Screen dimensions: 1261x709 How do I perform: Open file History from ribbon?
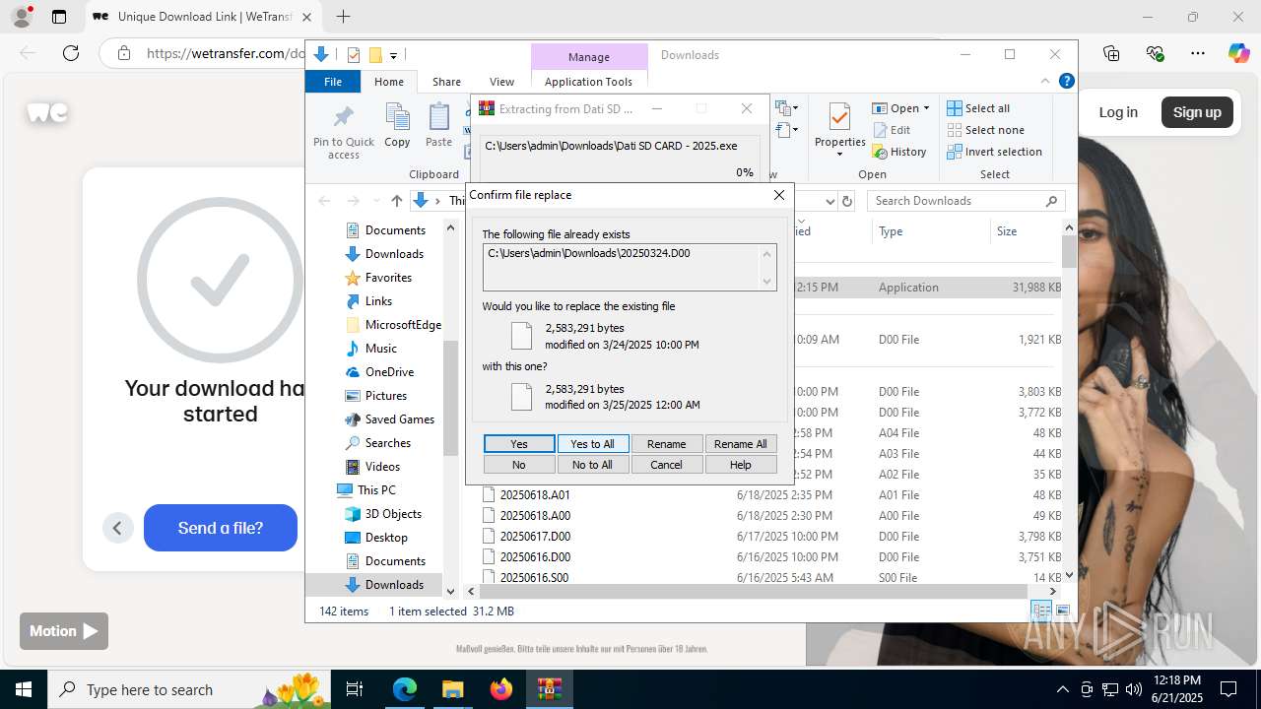click(x=899, y=152)
